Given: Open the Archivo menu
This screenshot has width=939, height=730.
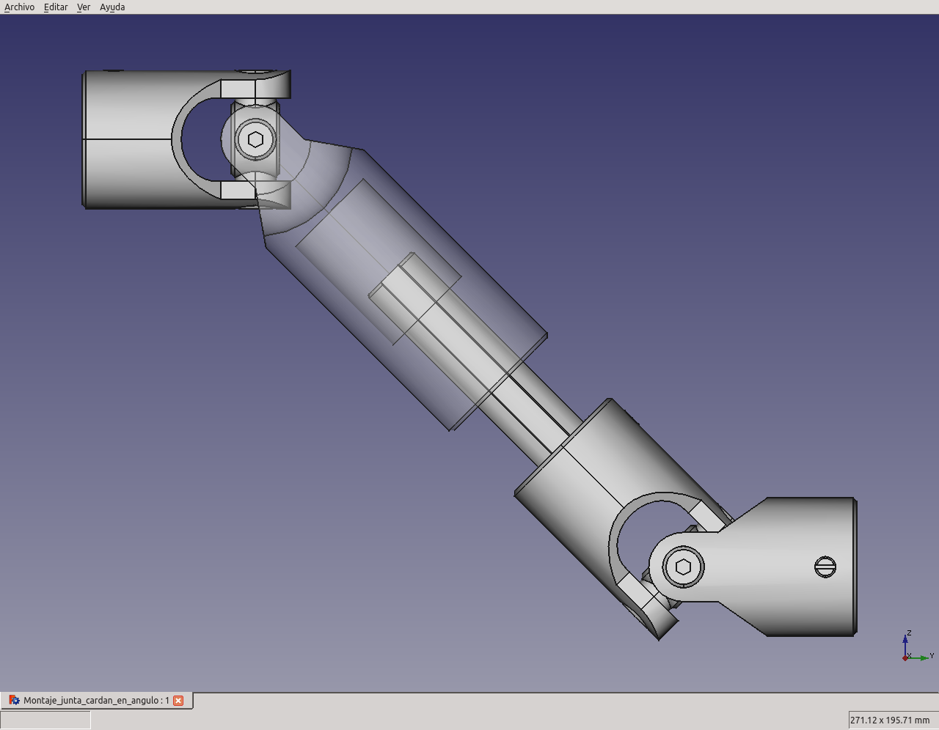Looking at the screenshot, I should [x=19, y=7].
